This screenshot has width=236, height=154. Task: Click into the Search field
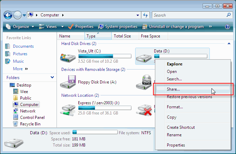point(190,15)
